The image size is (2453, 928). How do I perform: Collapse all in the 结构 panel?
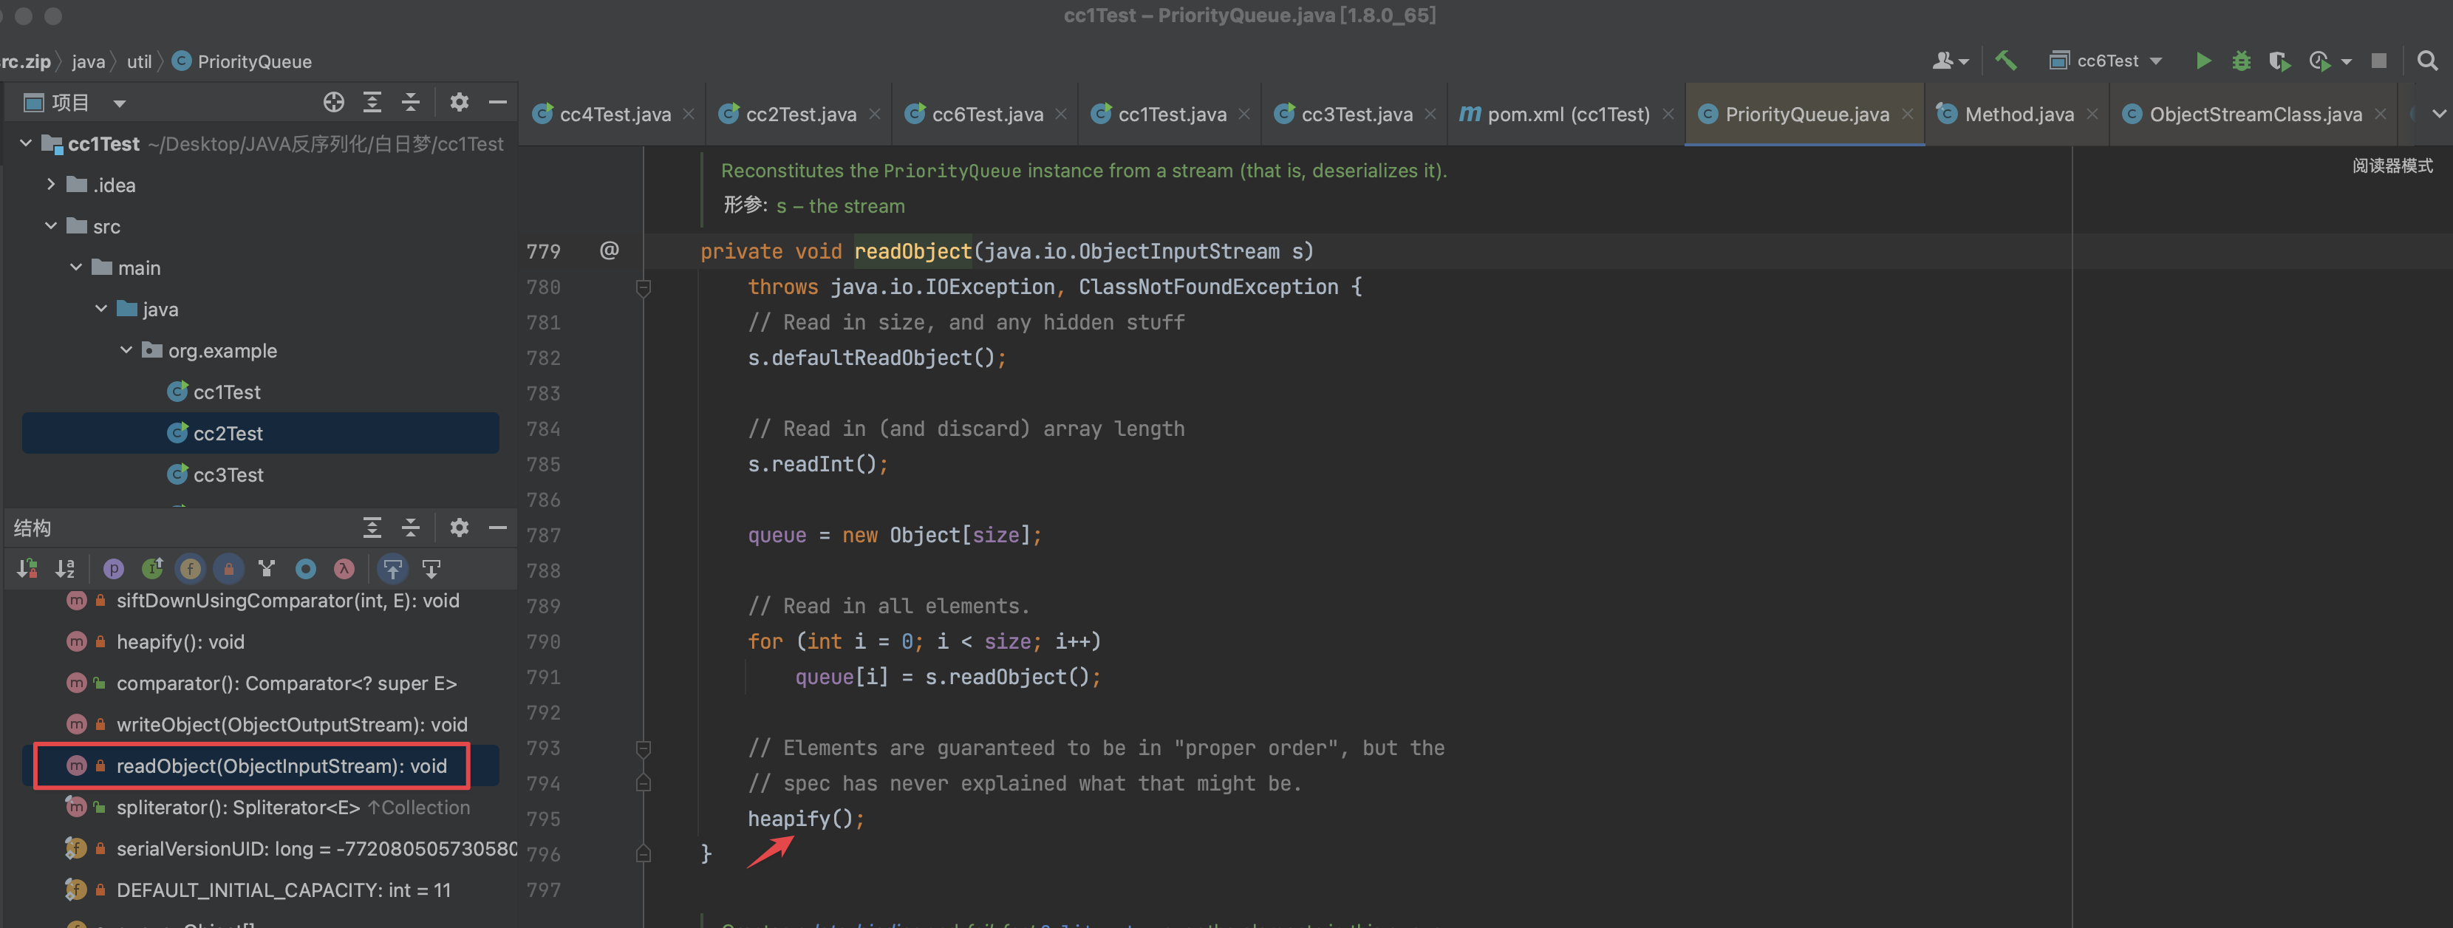coord(410,528)
